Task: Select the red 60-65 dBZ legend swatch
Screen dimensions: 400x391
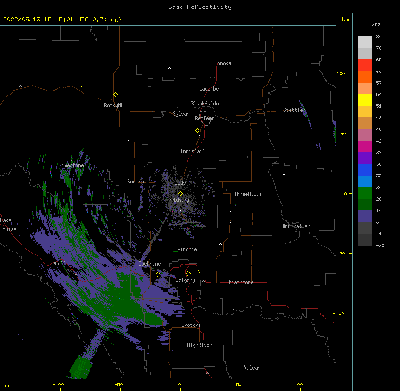Action: [365, 65]
